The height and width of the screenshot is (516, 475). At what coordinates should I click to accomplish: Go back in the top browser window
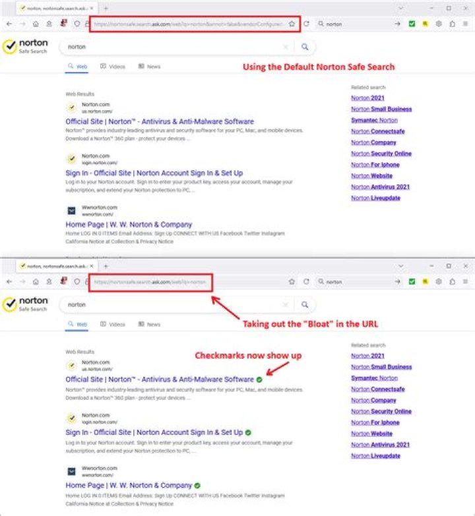coord(9,24)
